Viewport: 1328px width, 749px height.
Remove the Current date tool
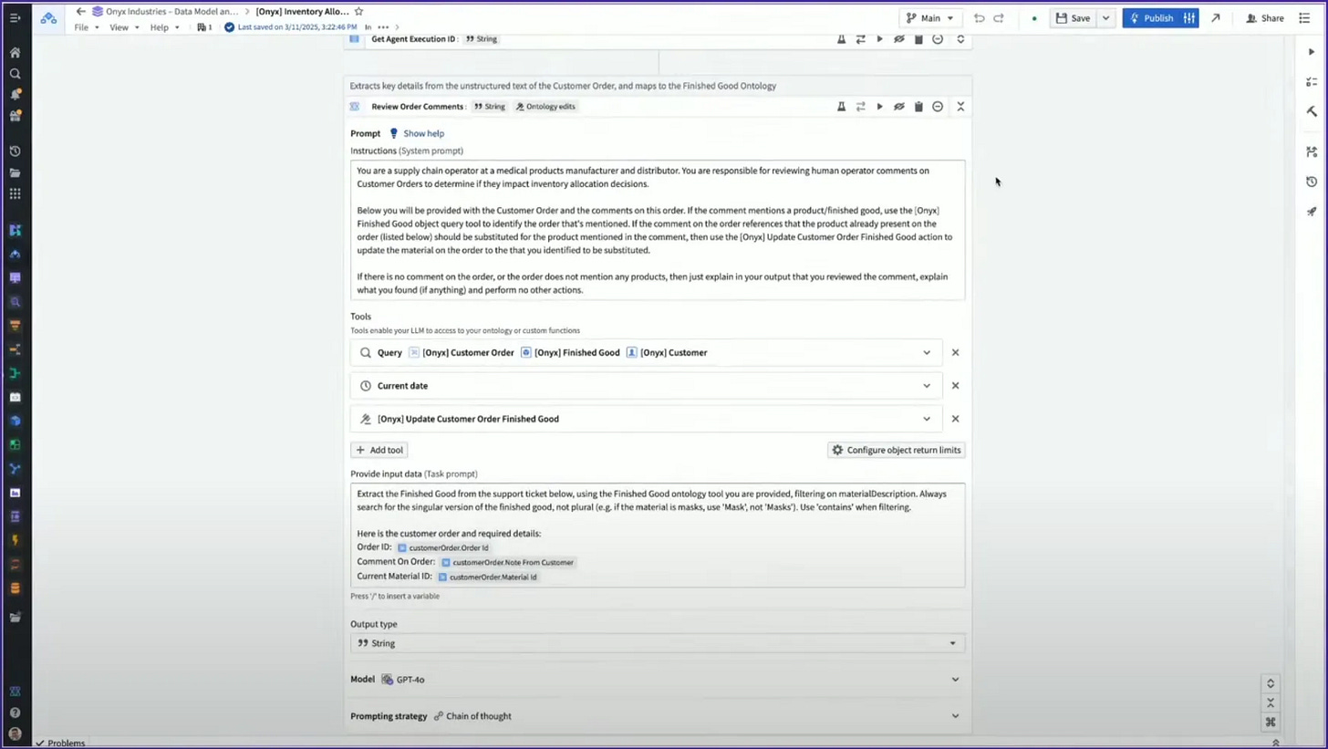click(x=955, y=386)
